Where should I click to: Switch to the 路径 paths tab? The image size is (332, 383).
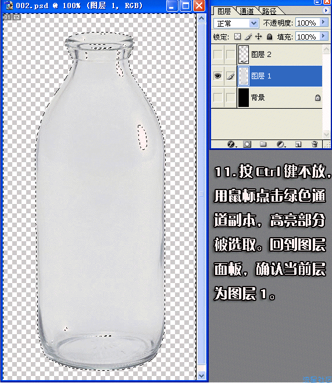pyautogui.click(x=269, y=11)
